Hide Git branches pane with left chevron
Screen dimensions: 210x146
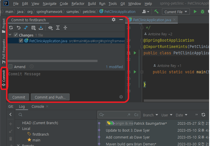click(x=11, y=114)
